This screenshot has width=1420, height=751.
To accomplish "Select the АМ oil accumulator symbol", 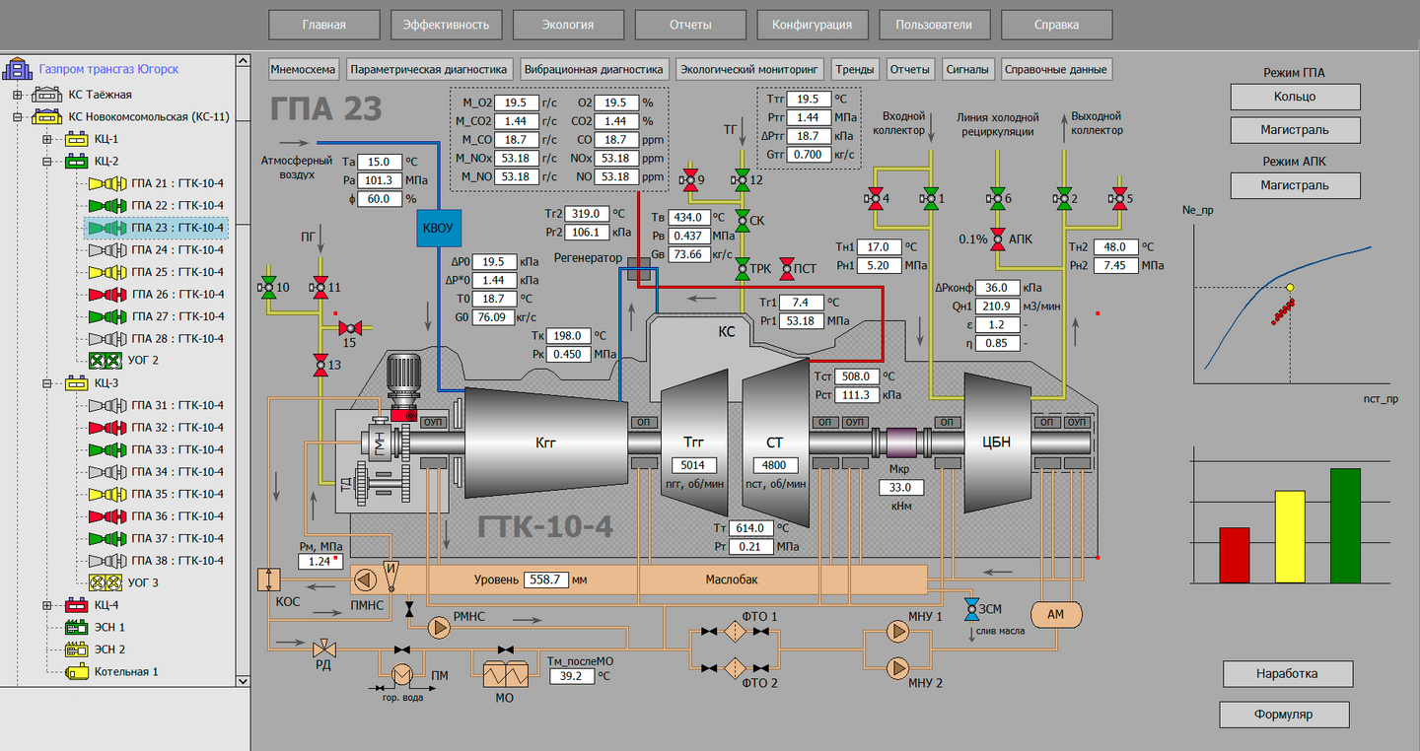I will point(1056,614).
